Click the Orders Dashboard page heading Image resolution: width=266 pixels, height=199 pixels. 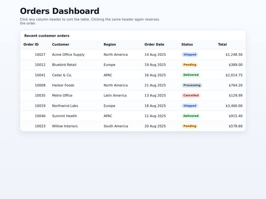click(x=59, y=11)
